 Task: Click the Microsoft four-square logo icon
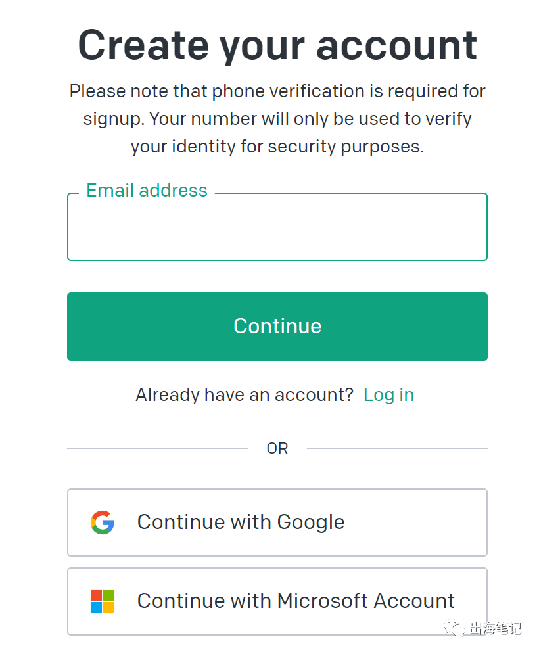tap(103, 601)
